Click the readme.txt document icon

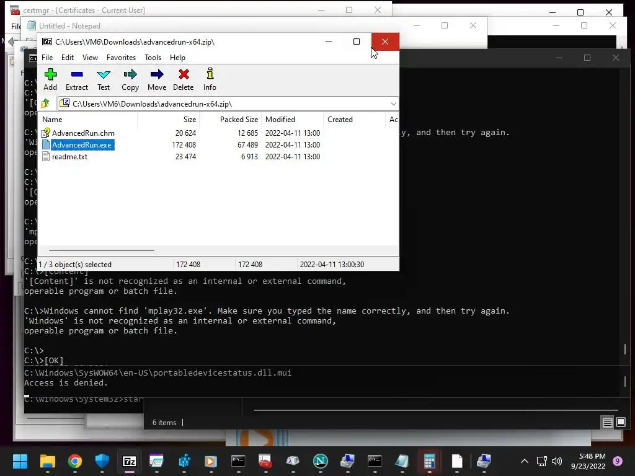[46, 157]
